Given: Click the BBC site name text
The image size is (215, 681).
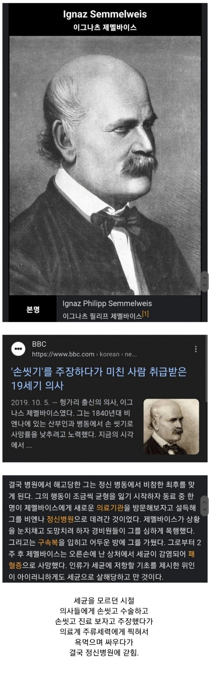Looking at the screenshot, I should pos(39,344).
